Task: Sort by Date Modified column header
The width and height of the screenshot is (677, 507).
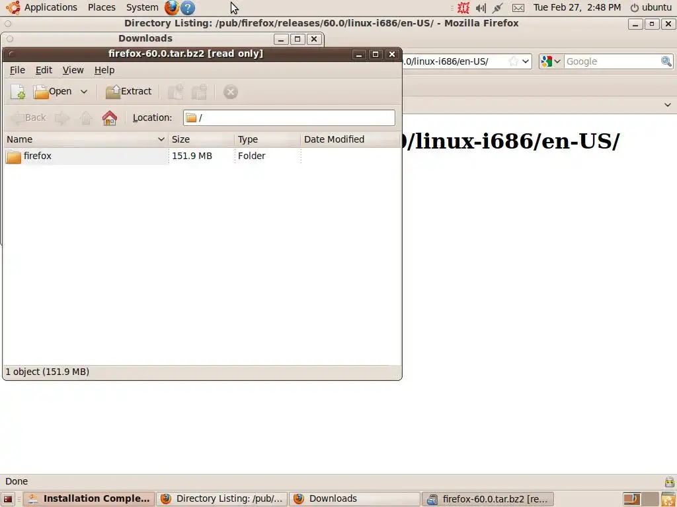Action: (350, 139)
